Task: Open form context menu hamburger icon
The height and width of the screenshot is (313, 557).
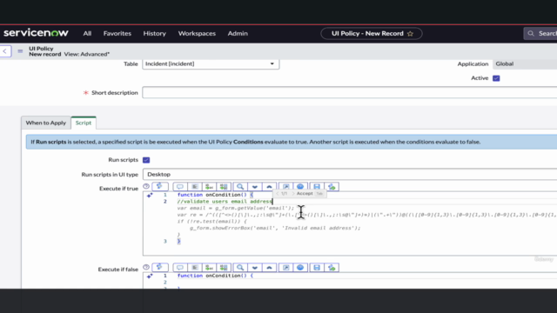Action: pos(20,51)
